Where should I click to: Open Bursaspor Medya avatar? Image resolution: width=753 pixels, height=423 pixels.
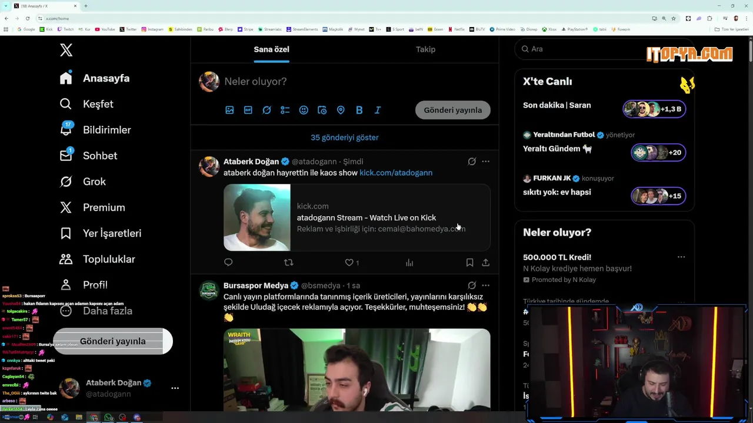(209, 290)
